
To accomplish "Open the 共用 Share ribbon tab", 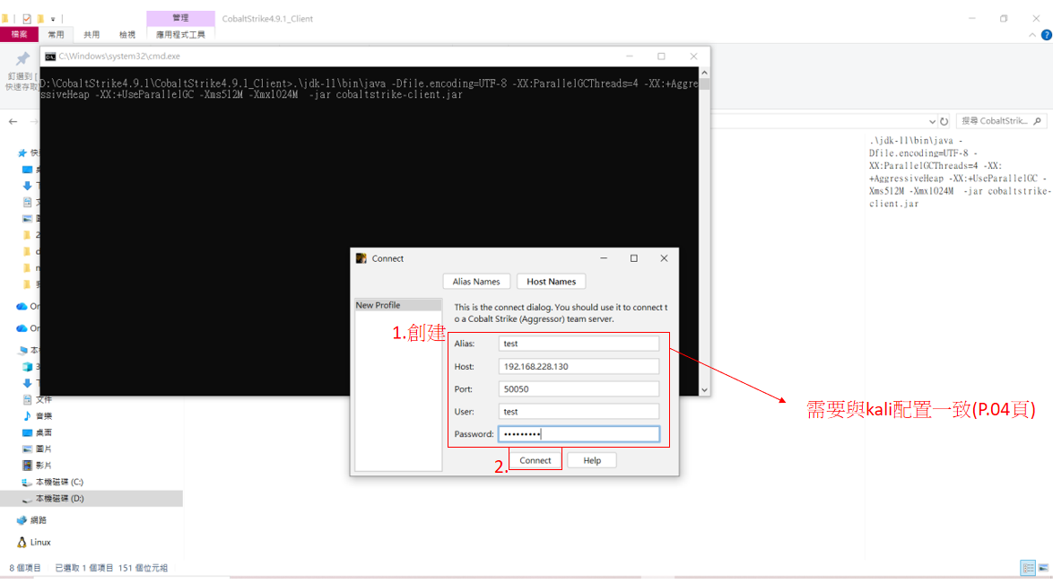I will [91, 34].
